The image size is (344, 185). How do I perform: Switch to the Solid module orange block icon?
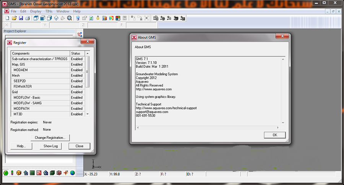pos(19,173)
